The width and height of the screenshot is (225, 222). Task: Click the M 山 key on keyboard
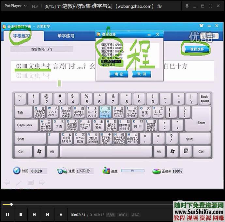coord(132,139)
